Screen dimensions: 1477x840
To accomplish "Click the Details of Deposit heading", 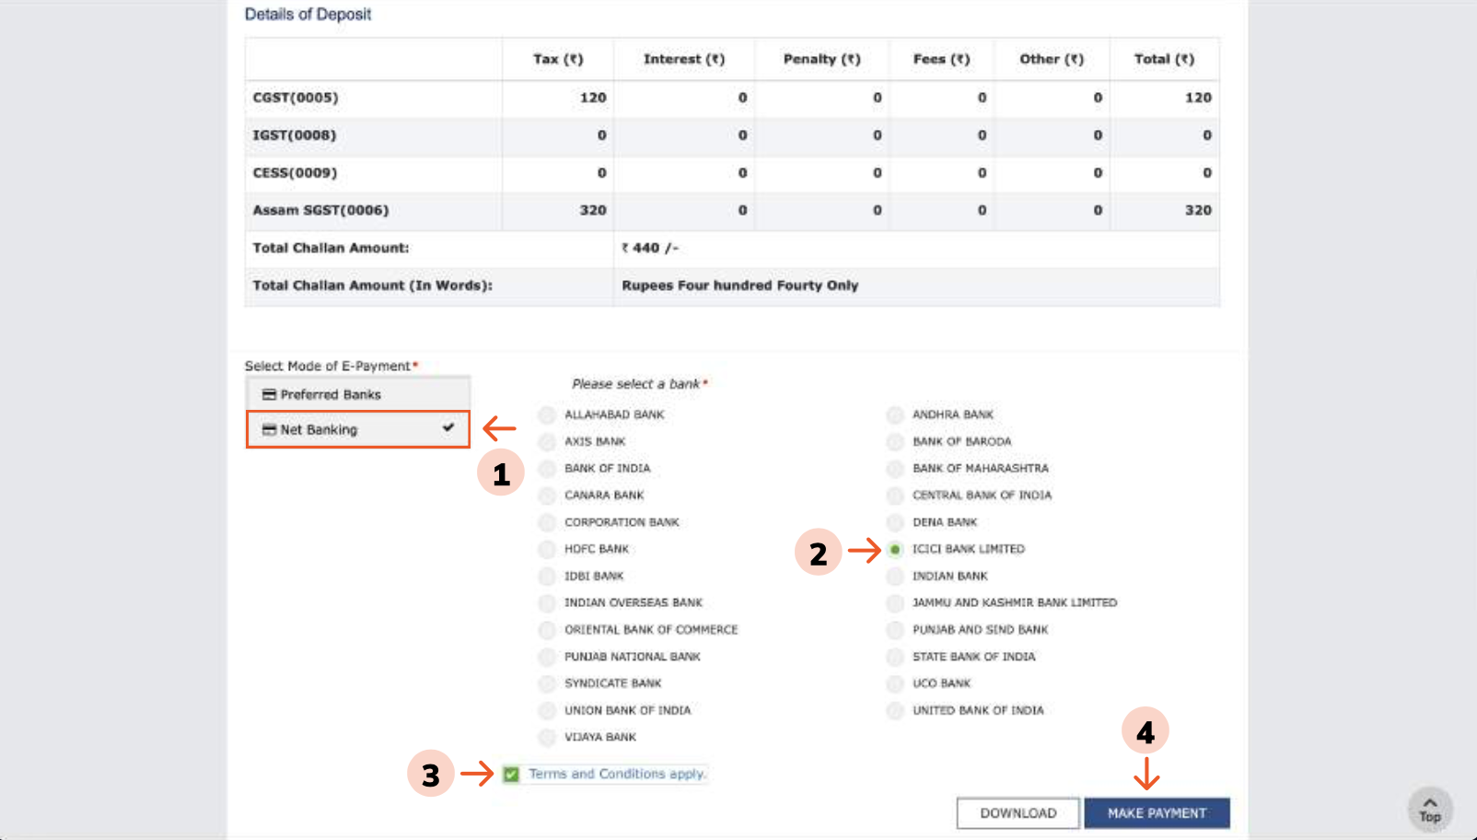I will coord(308,14).
